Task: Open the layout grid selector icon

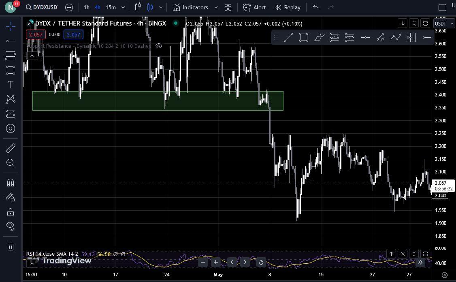Action: [228, 7]
